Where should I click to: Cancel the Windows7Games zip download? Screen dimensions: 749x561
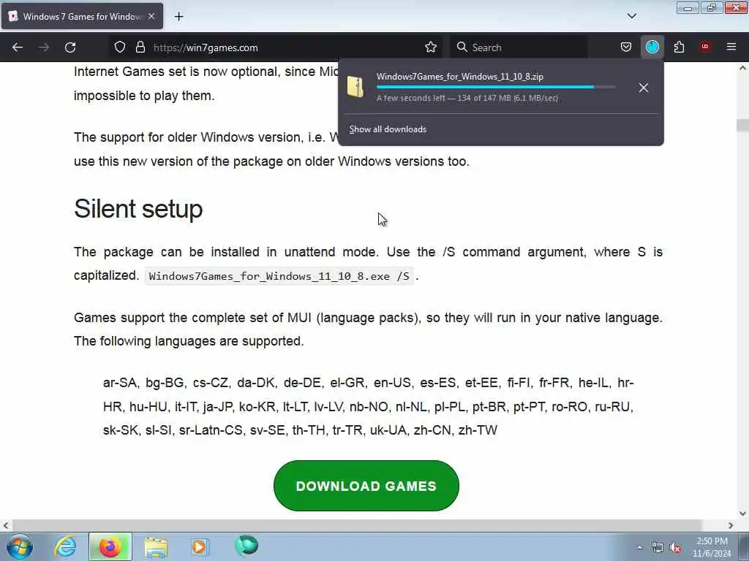pyautogui.click(x=644, y=88)
